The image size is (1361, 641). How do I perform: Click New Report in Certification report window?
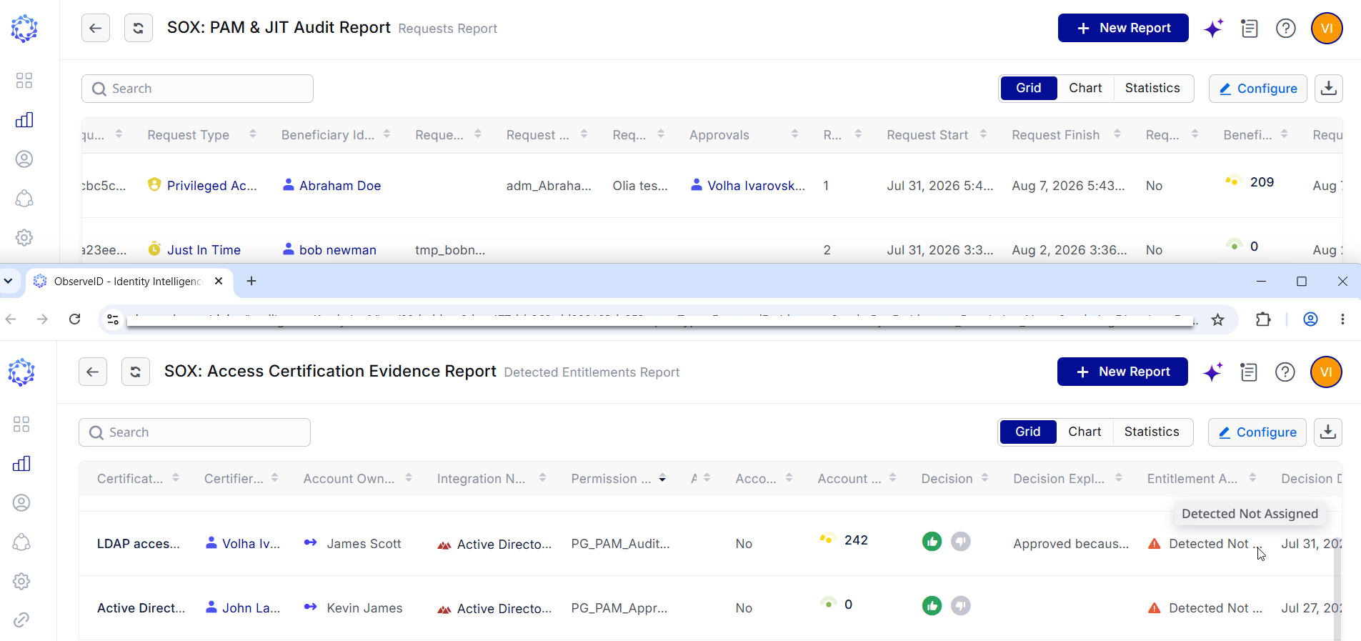[1122, 372]
